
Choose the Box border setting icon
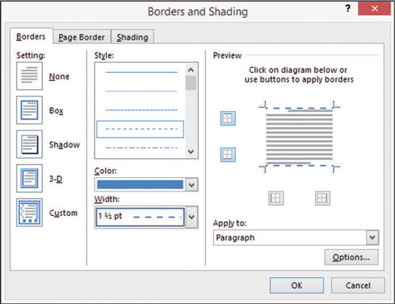pyautogui.click(x=30, y=110)
